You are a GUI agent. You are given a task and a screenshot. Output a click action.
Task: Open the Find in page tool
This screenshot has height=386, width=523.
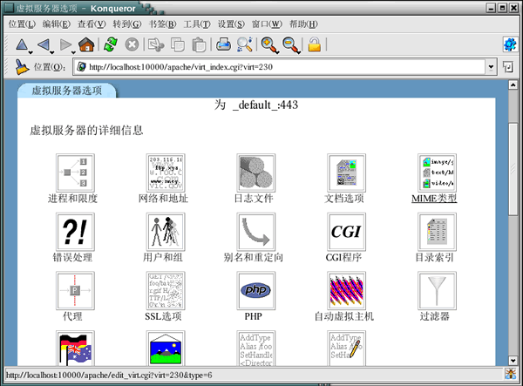pos(244,44)
